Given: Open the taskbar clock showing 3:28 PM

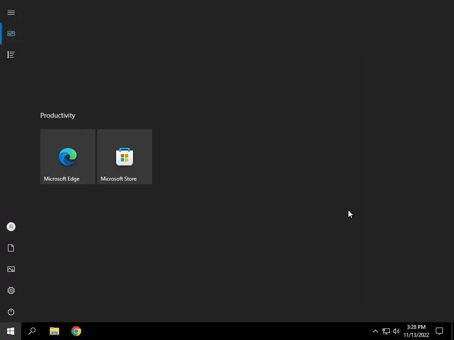Looking at the screenshot, I should [x=416, y=331].
